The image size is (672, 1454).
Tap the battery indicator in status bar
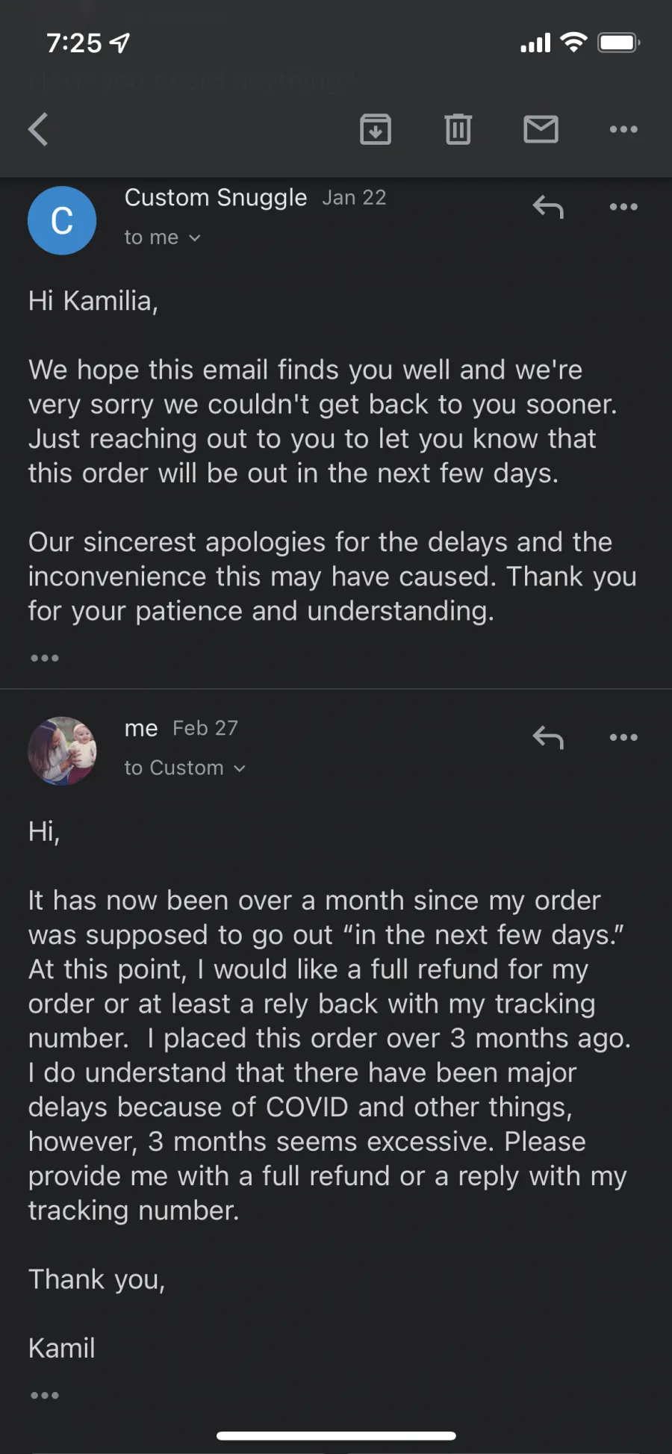[x=619, y=43]
